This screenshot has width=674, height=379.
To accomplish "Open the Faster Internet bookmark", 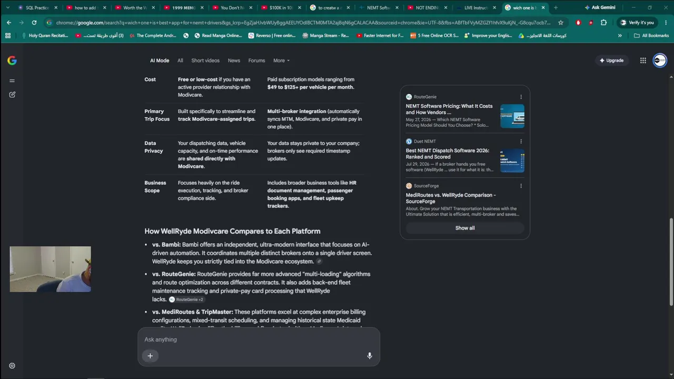I will 380,36.
